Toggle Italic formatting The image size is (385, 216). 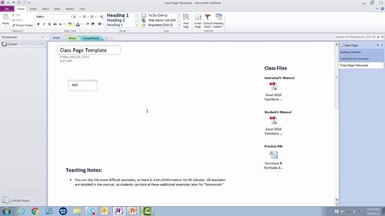(x=44, y=24)
